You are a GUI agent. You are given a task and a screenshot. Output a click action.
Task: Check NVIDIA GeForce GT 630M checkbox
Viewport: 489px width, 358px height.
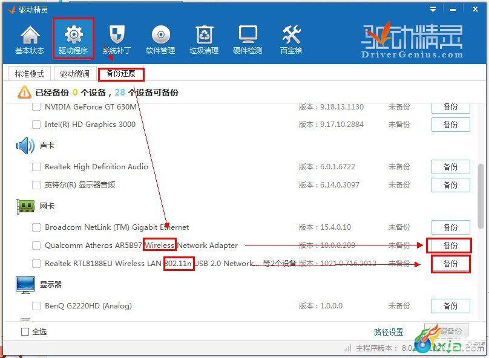[x=36, y=107]
